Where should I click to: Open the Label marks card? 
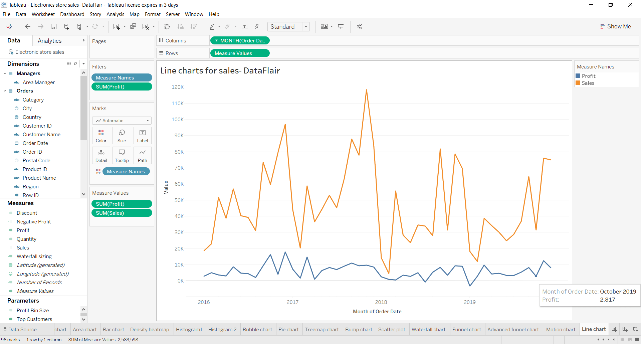143,136
